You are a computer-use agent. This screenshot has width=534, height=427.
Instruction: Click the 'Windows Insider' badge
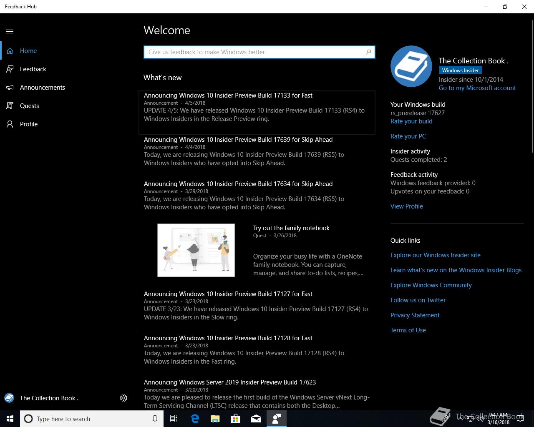461,70
